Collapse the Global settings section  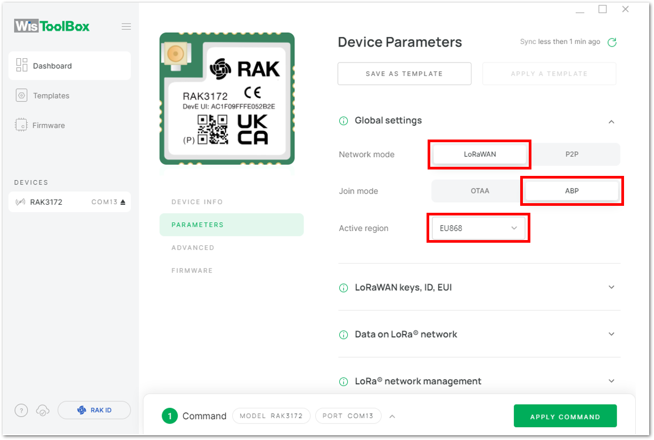pos(612,122)
